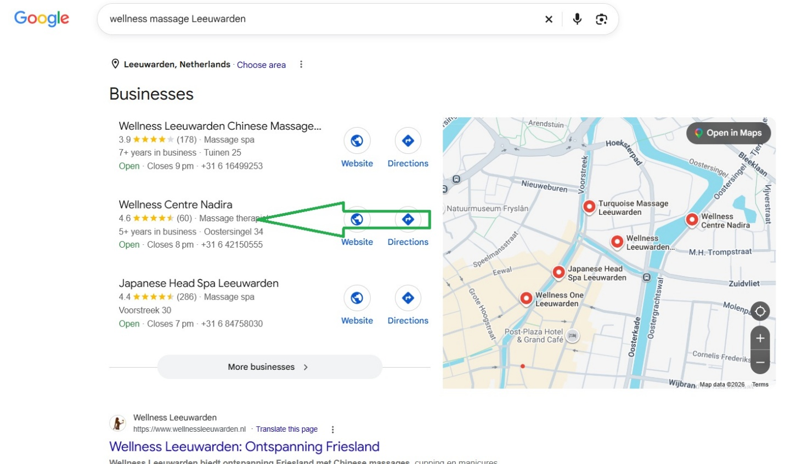The height and width of the screenshot is (464, 785).
Task: Click Open in Maps button
Action: [728, 133]
